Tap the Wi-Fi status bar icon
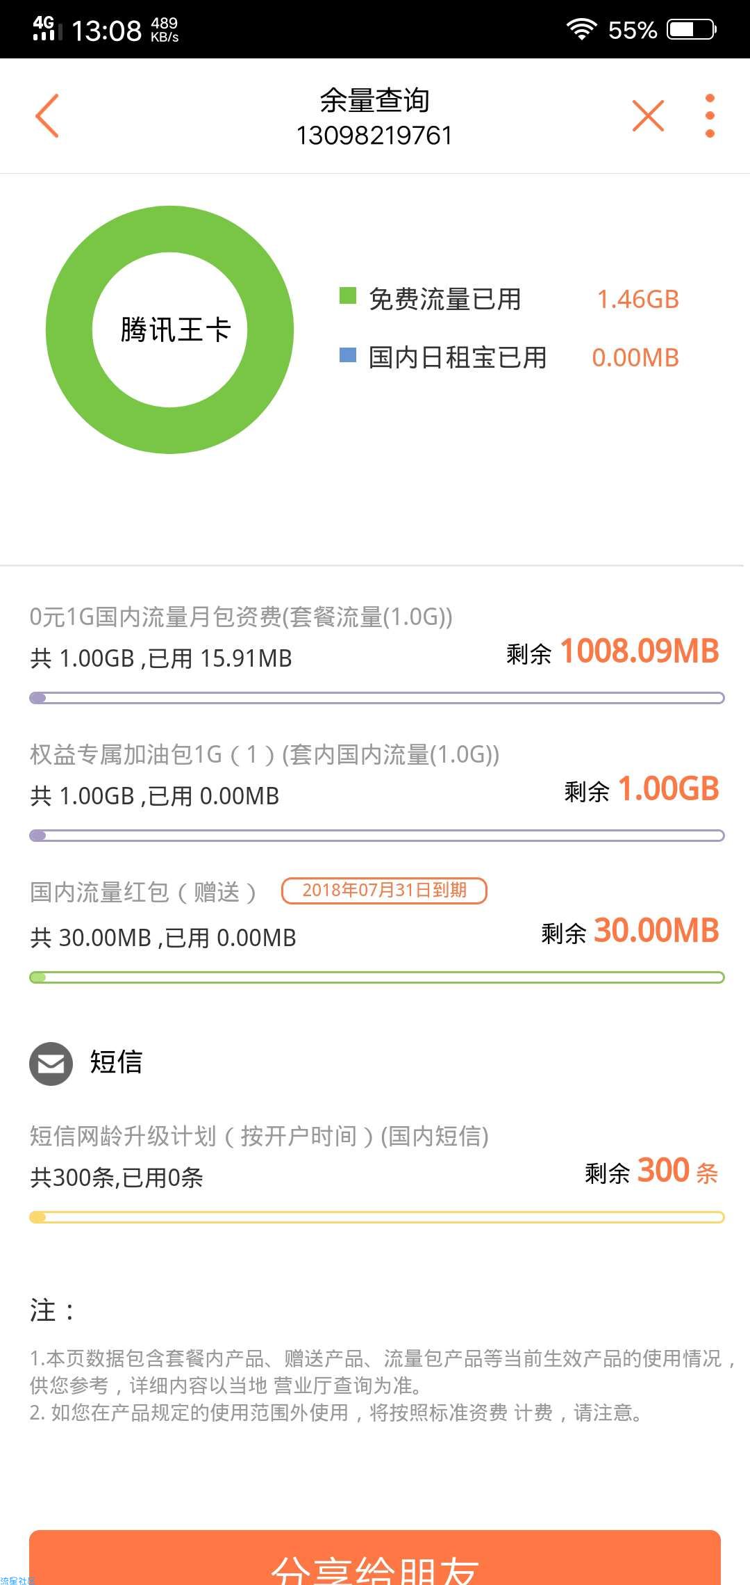This screenshot has width=750, height=1585. [581, 29]
